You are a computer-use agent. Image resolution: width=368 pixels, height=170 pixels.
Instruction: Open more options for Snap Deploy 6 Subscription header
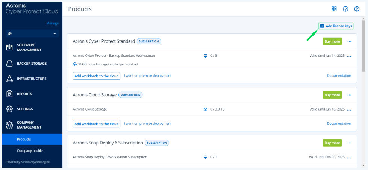coord(349,143)
